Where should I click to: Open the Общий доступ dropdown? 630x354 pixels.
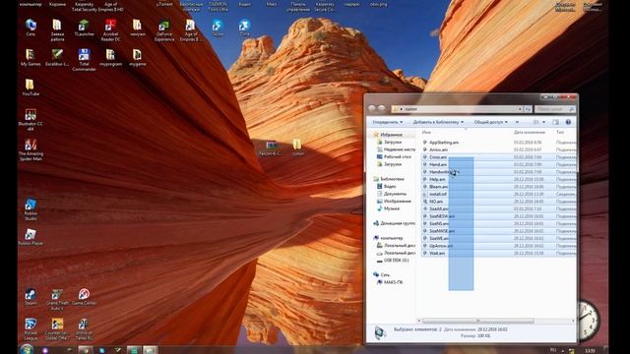(490, 122)
